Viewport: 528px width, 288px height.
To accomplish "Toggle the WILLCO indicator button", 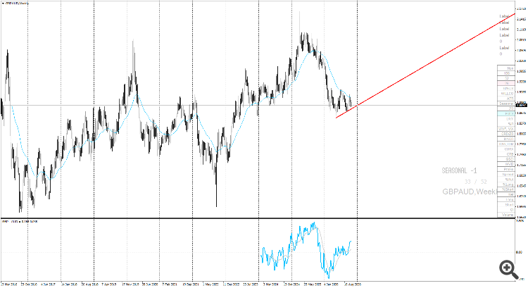I will pos(506,94).
